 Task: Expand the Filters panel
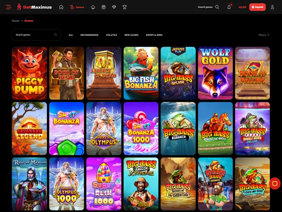(264, 35)
